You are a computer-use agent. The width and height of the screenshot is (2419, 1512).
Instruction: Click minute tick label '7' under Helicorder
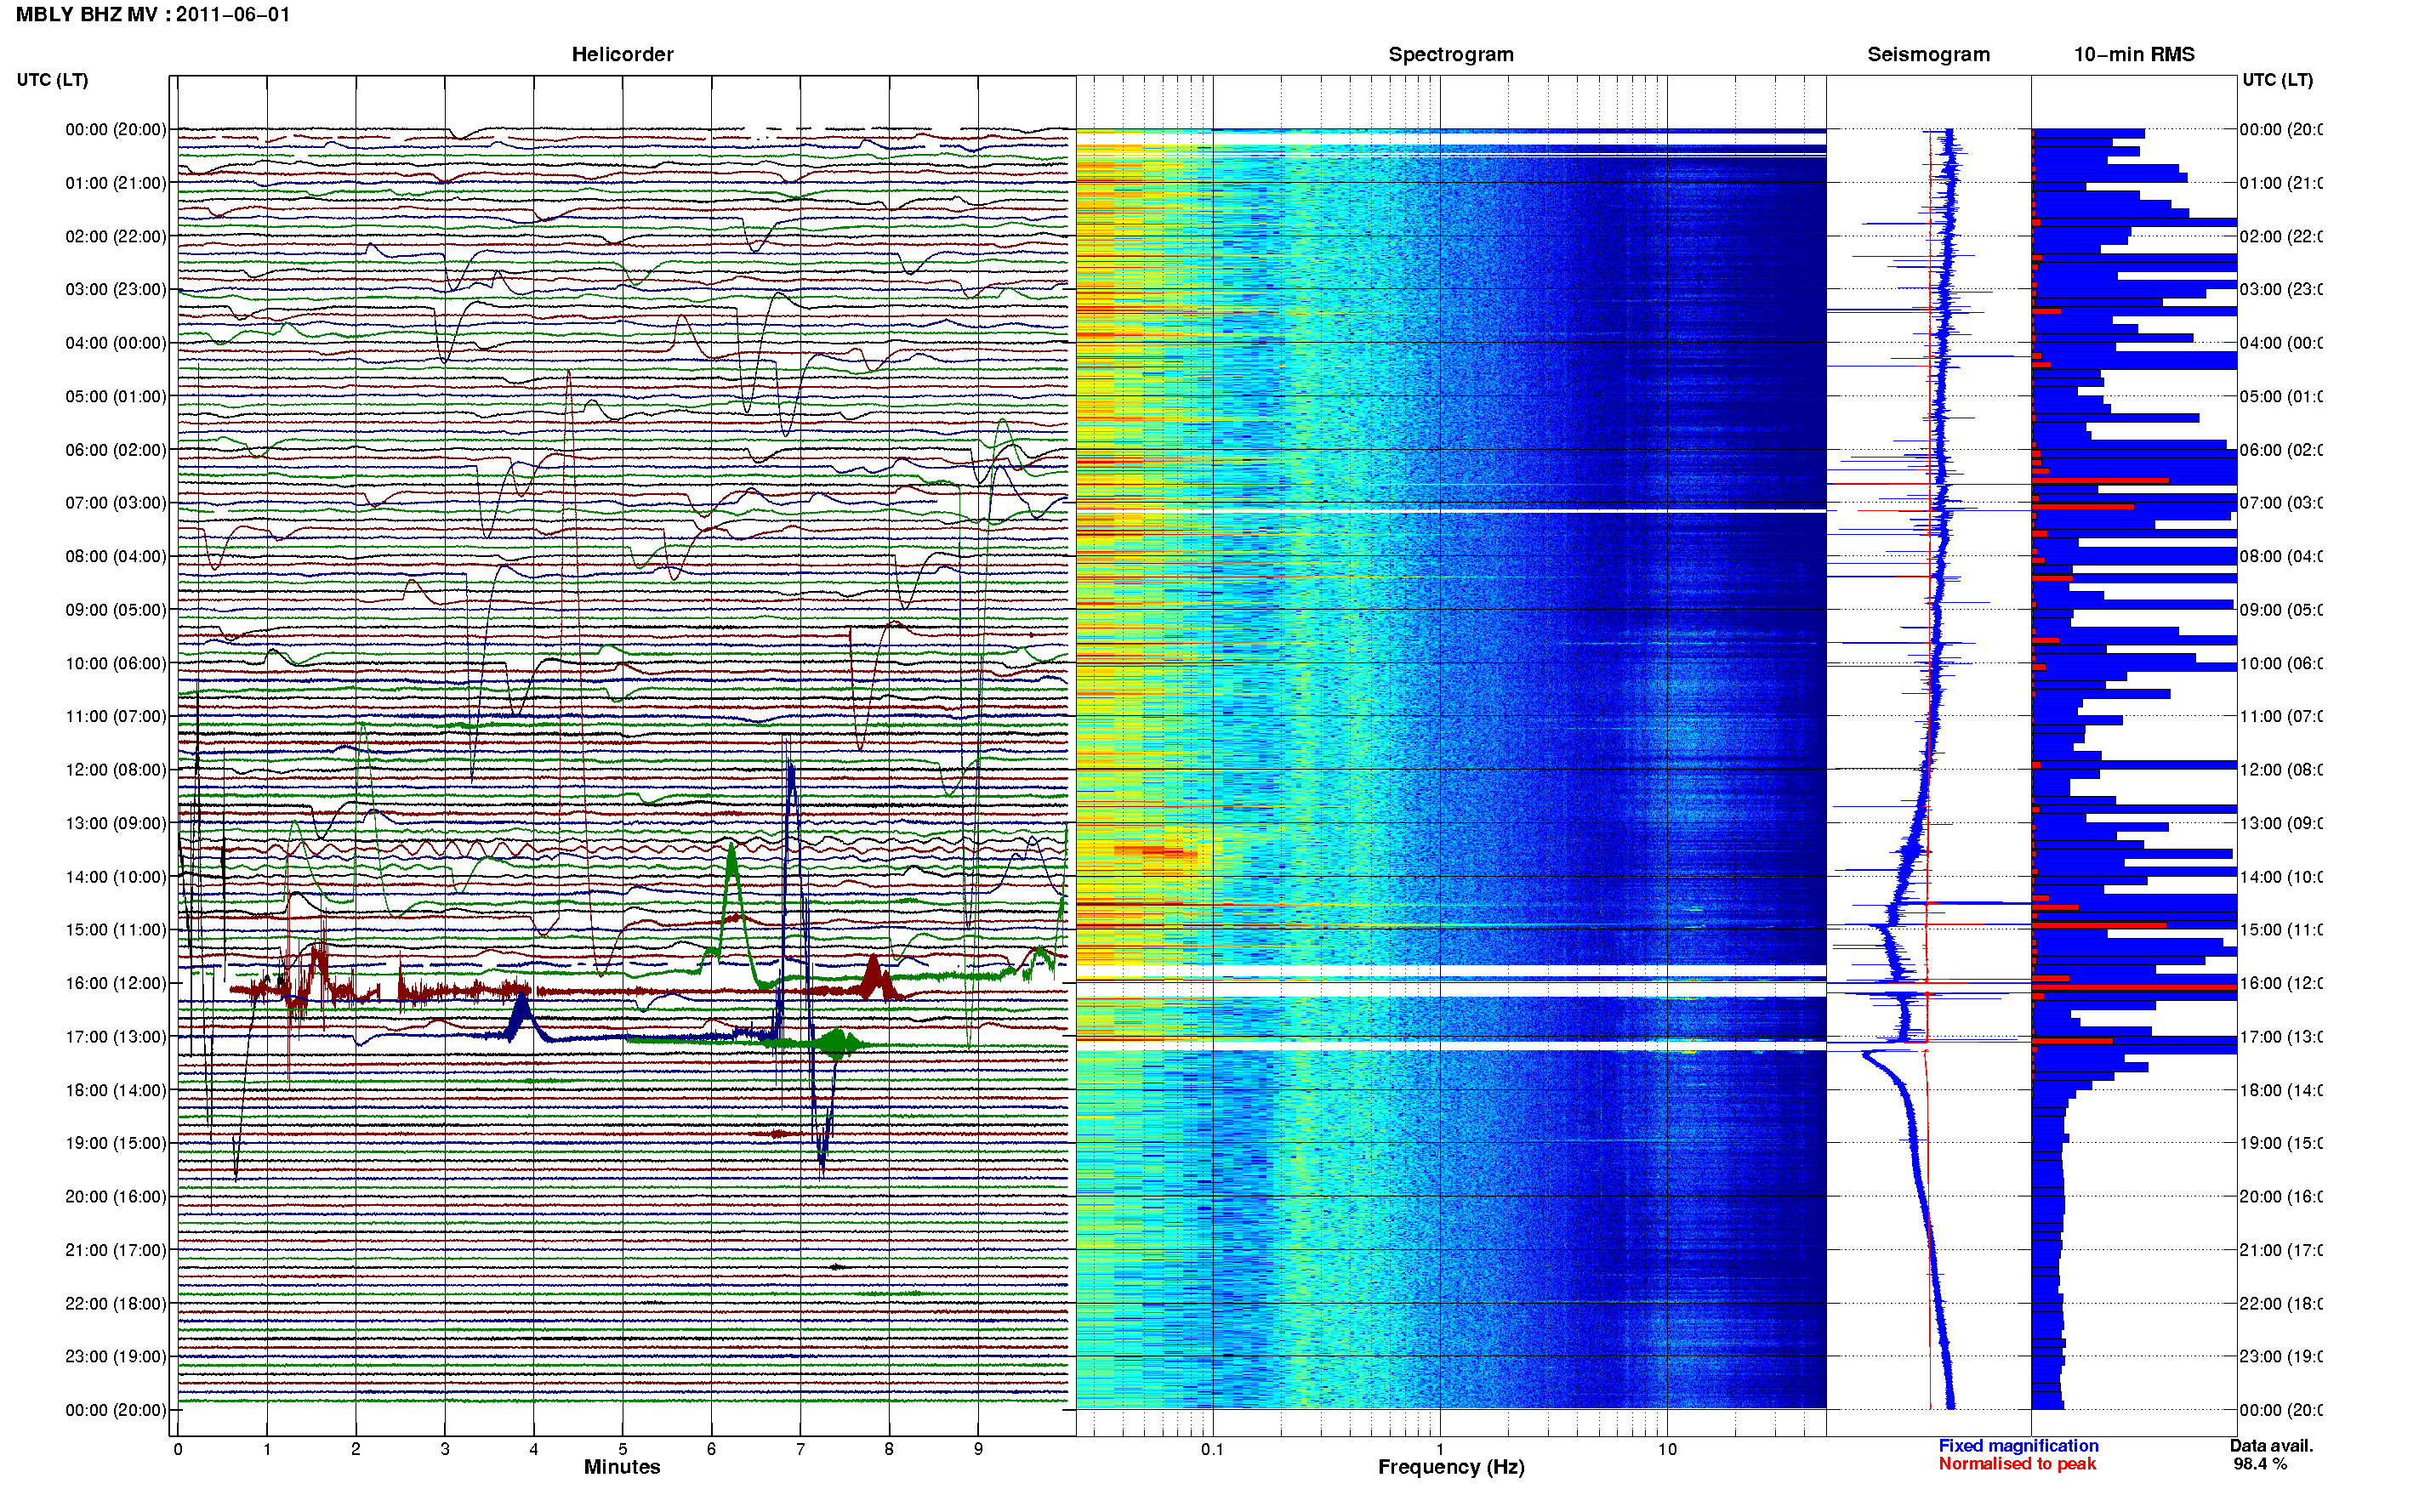[800, 1449]
